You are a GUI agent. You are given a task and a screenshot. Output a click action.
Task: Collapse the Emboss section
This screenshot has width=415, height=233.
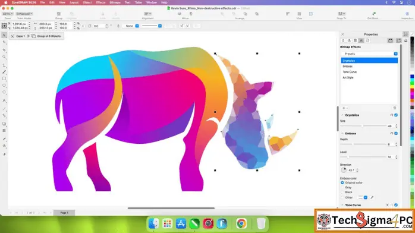coord(342,133)
